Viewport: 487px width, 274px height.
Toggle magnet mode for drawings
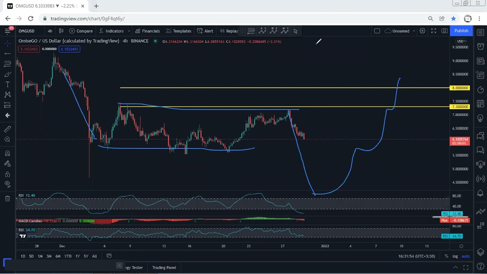coord(7,153)
